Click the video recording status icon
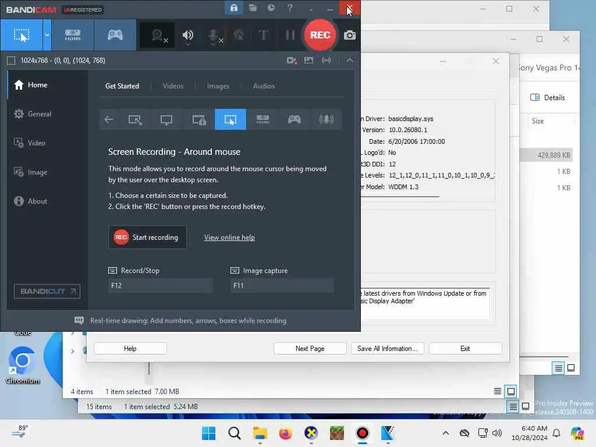Screen dimensions: 596x447 coord(292,61)
